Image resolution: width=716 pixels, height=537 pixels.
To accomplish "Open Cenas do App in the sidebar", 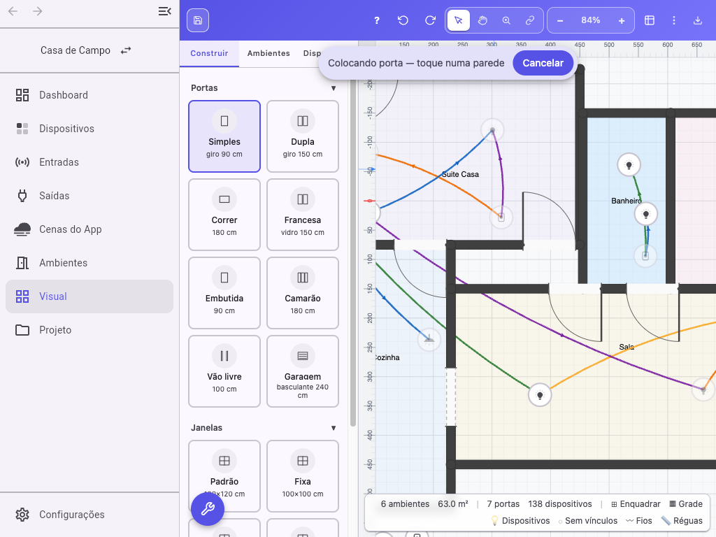I will tap(89, 229).
